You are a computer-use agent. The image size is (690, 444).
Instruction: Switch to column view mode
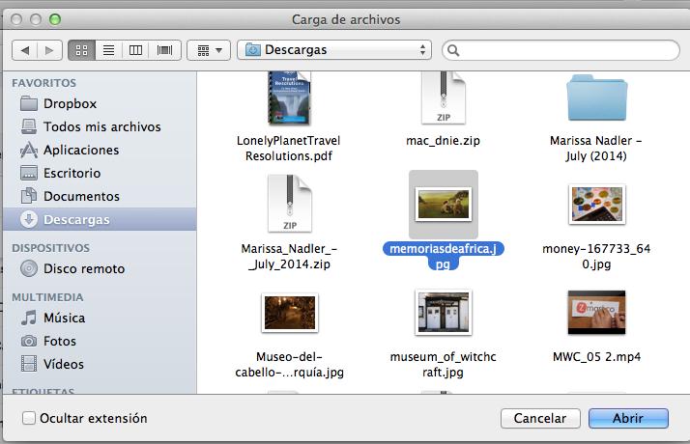tap(136, 49)
